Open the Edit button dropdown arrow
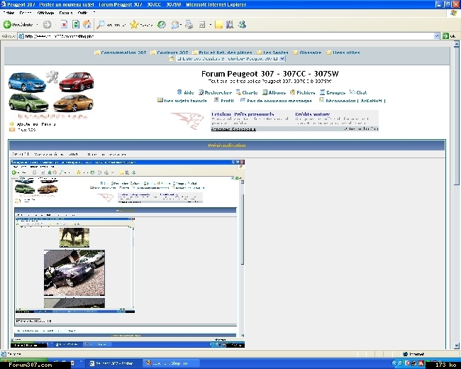The image size is (461, 369). [x=211, y=25]
